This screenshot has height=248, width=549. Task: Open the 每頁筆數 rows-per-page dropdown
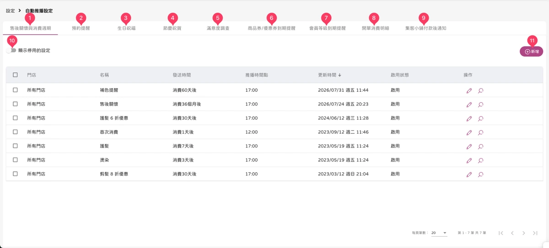[439, 233]
